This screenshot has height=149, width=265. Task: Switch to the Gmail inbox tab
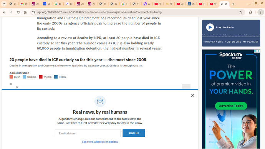pyautogui.click(x=24, y=4)
